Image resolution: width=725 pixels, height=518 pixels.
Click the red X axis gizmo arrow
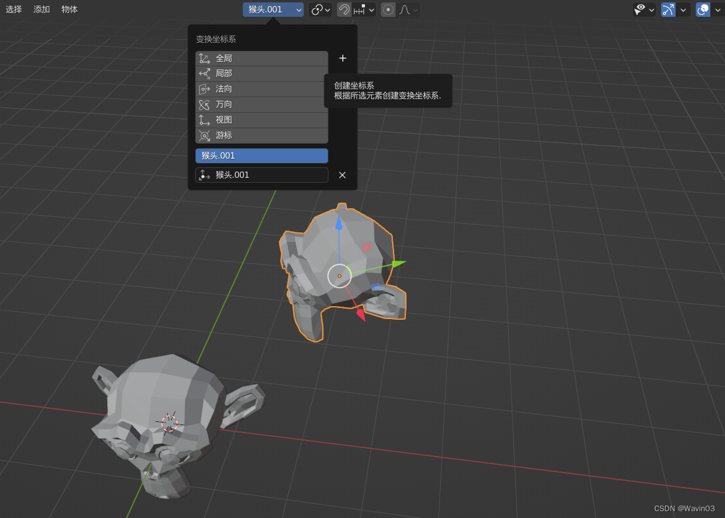360,315
